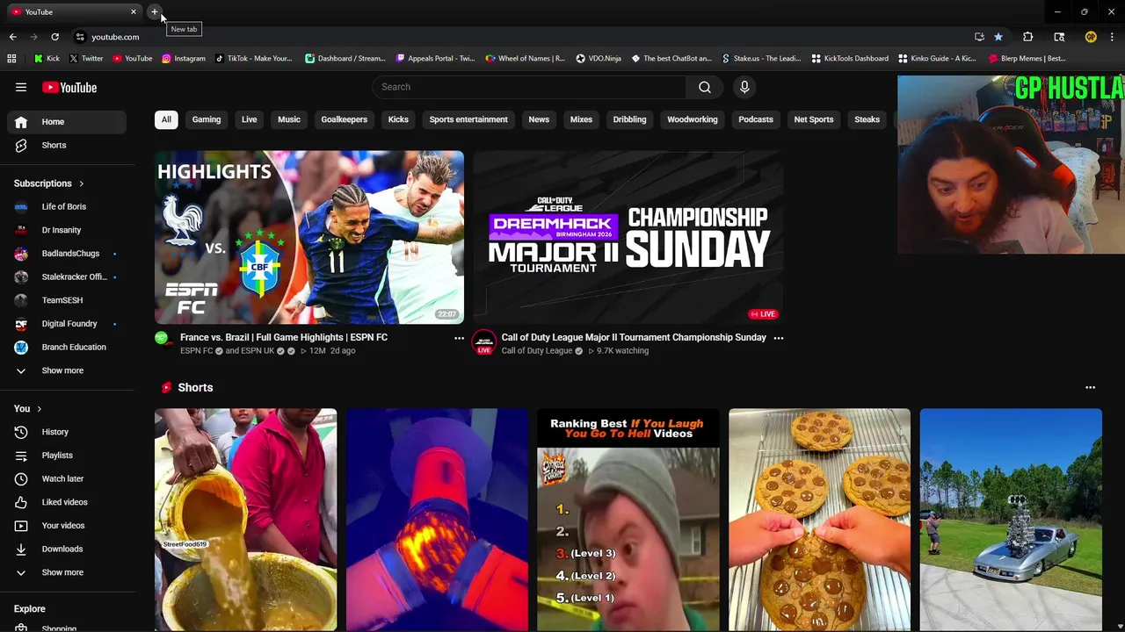This screenshot has height=632, width=1125.
Task: Open France vs. Brazil video title
Action: (284, 337)
